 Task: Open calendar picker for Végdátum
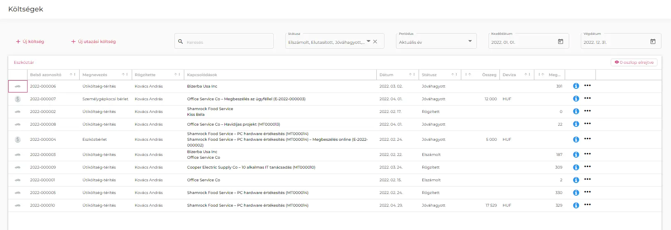pyautogui.click(x=653, y=42)
